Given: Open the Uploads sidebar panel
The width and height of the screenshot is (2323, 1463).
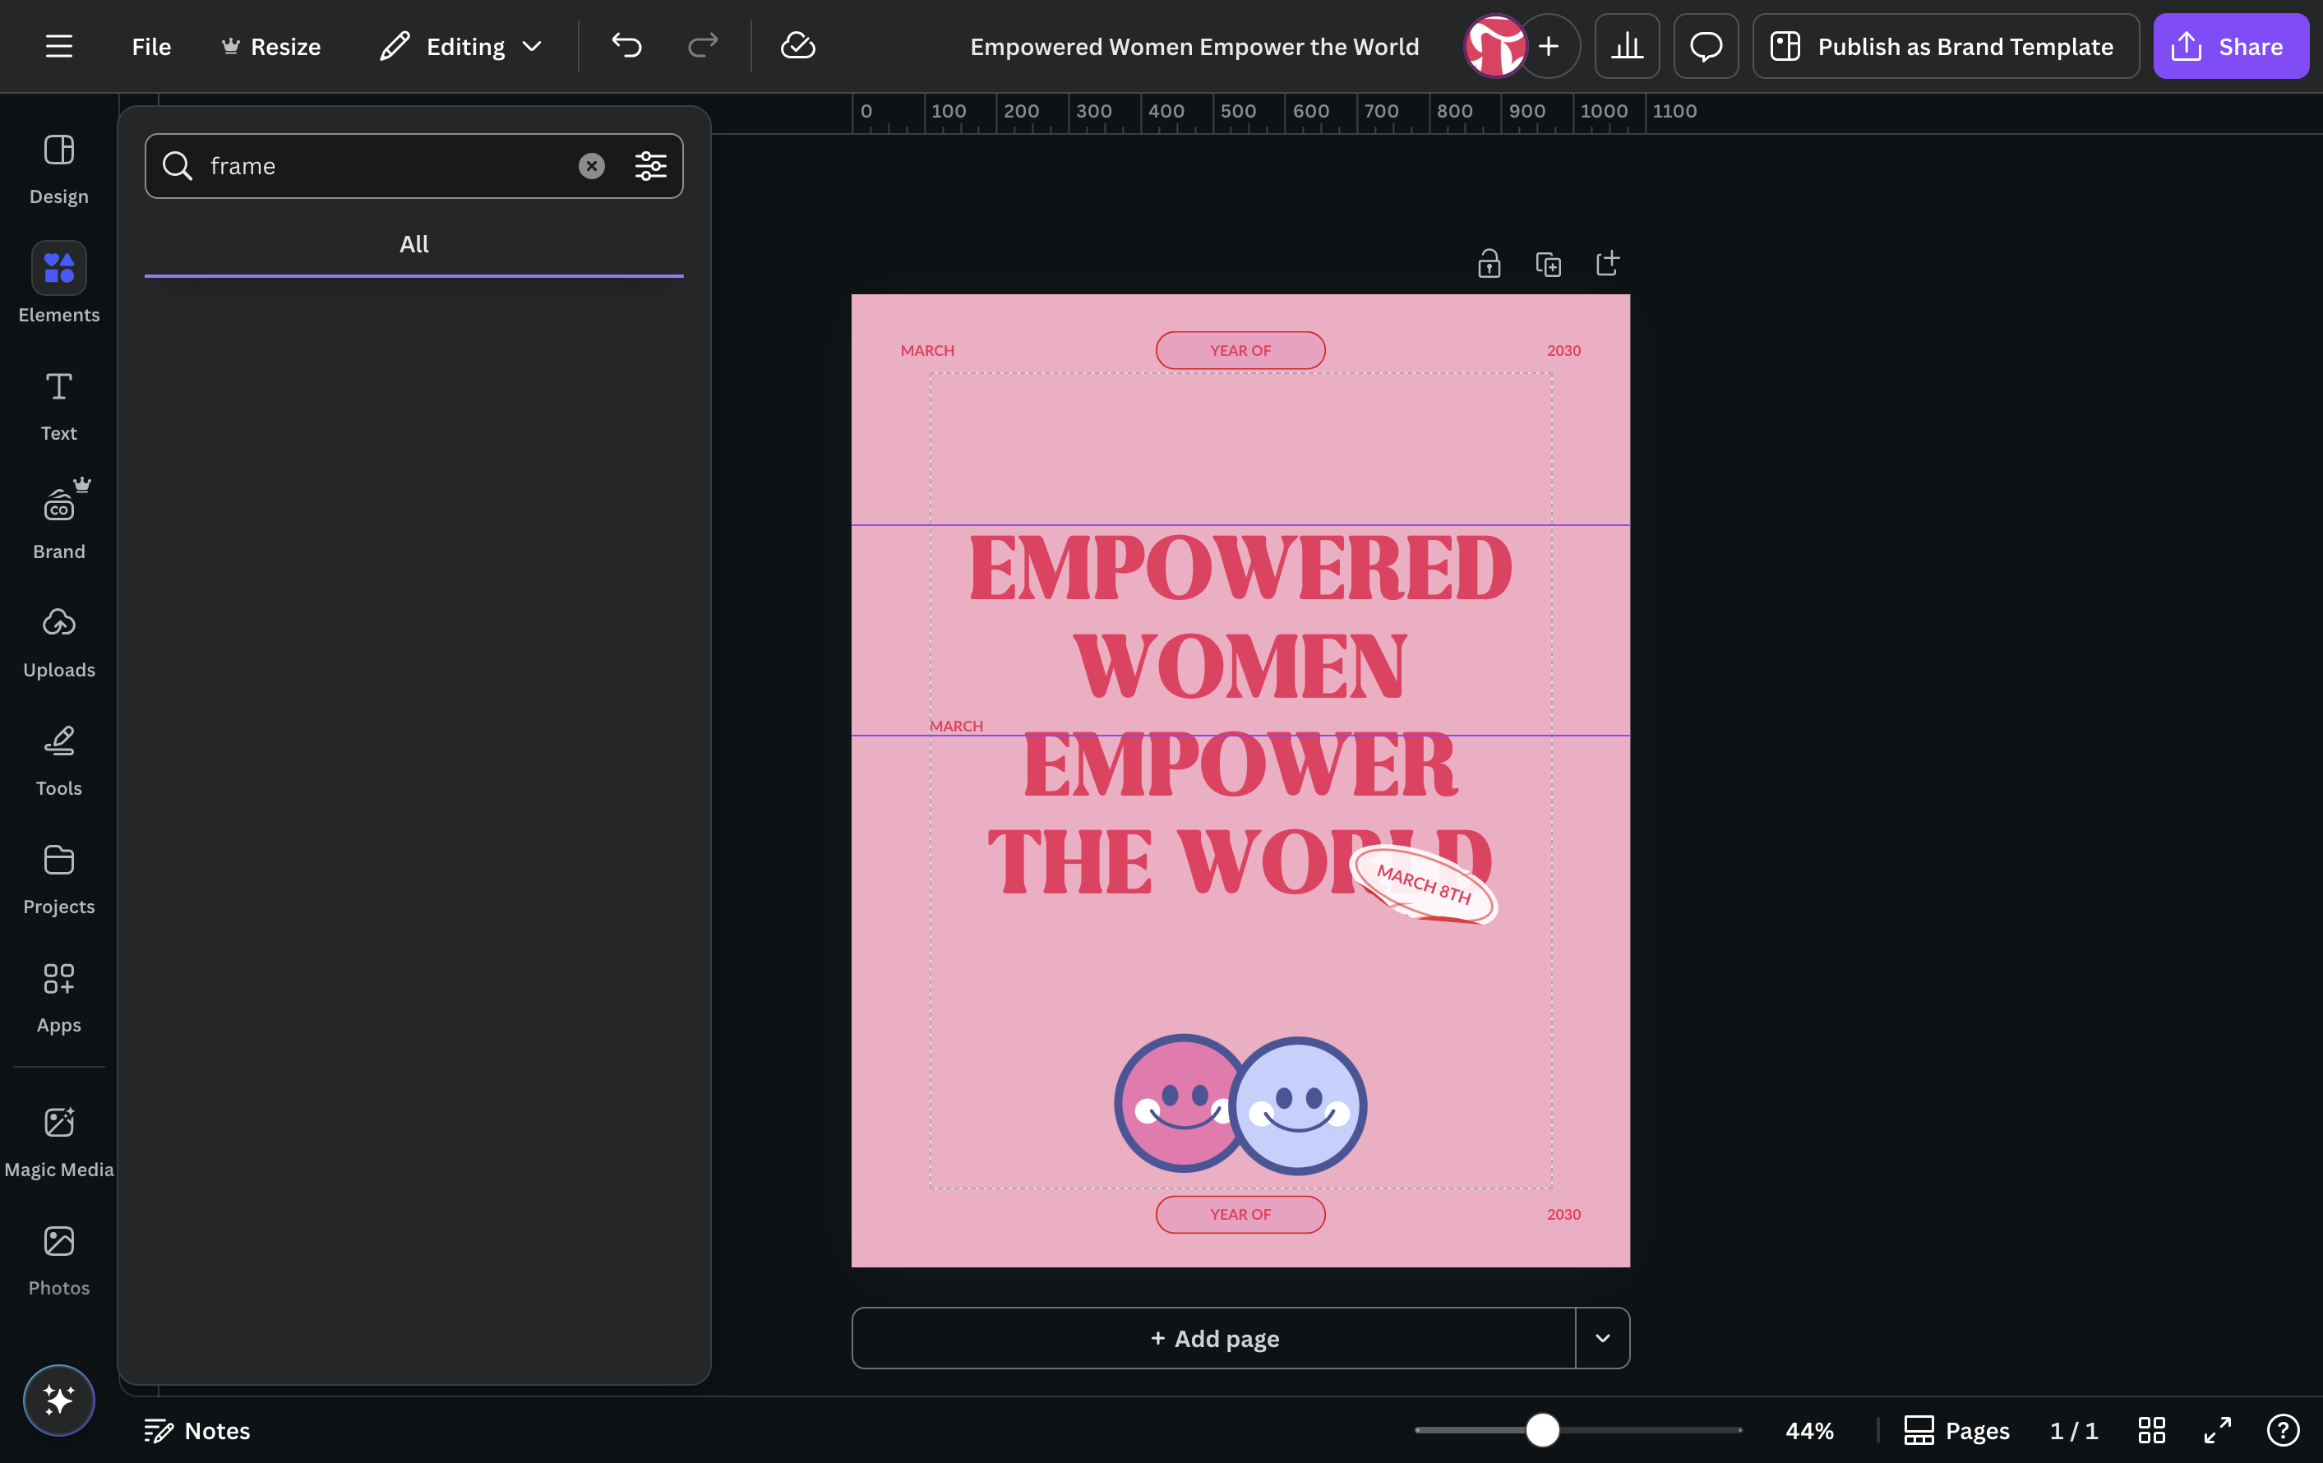Looking at the screenshot, I should click(59, 641).
